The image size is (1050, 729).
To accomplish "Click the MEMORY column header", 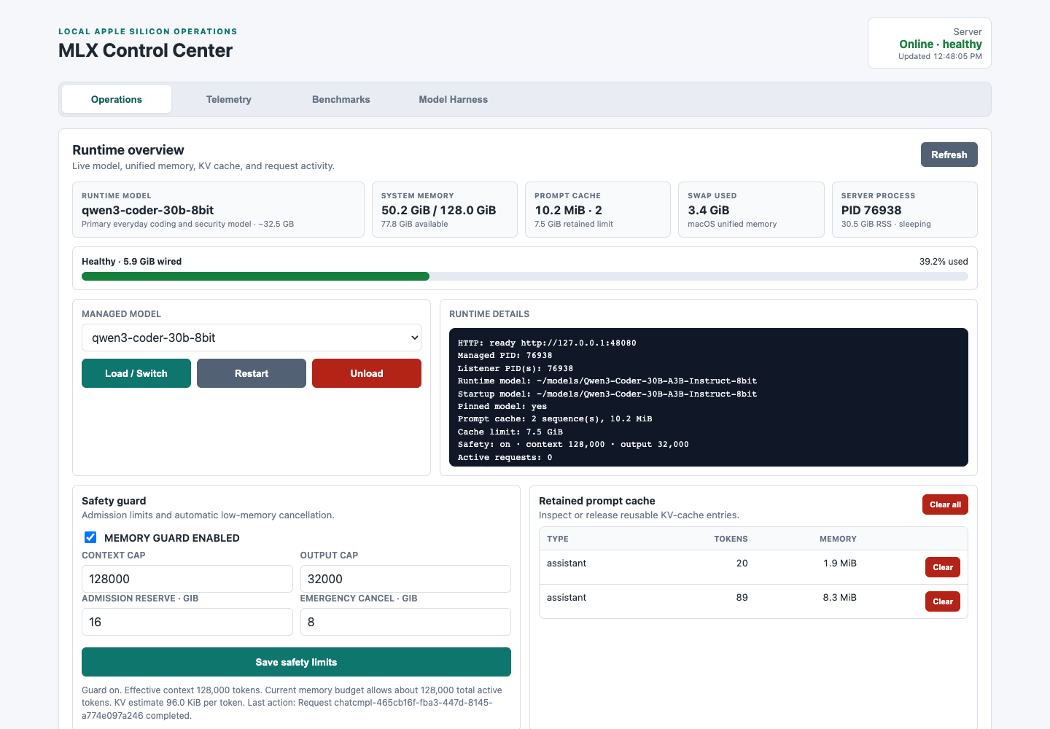I will [x=838, y=539].
